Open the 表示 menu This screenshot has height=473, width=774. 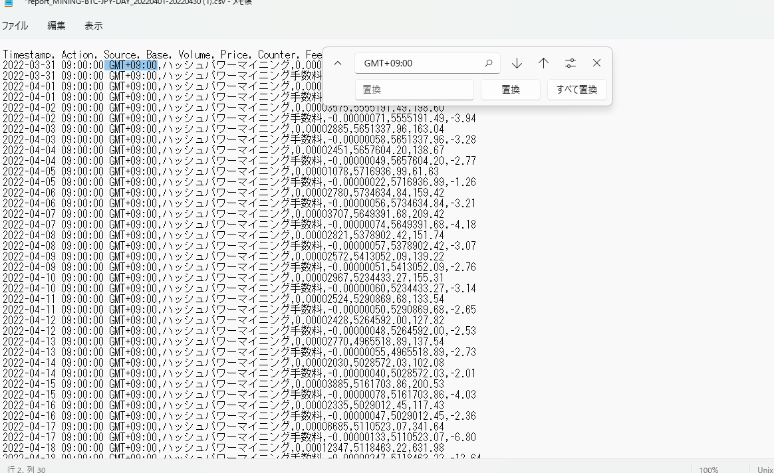click(93, 25)
